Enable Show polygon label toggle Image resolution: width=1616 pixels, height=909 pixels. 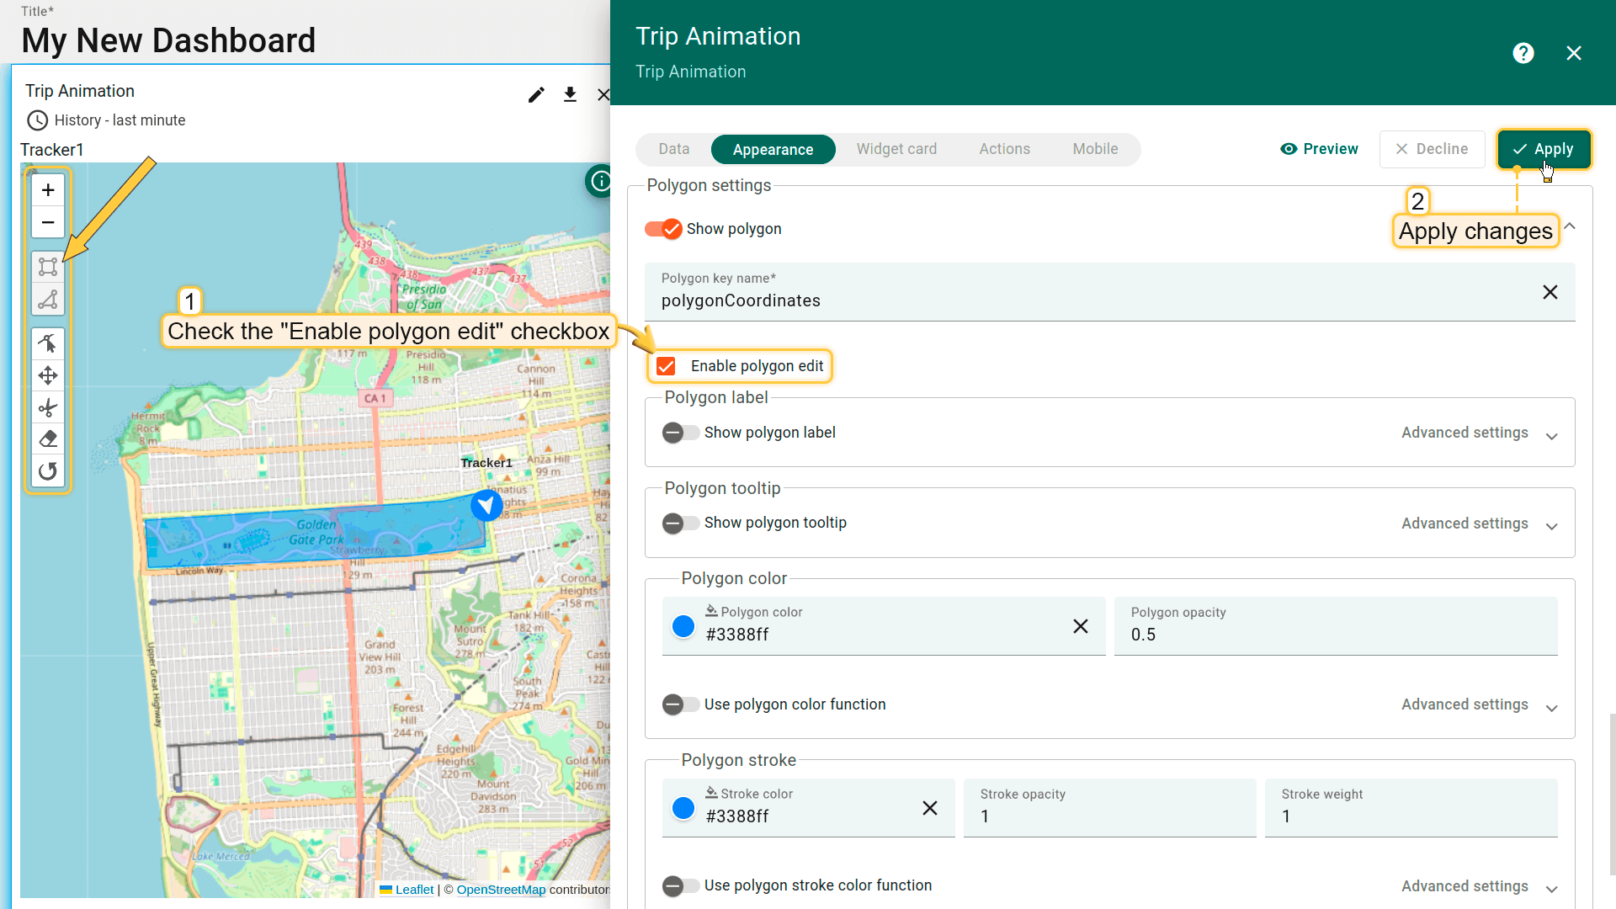point(680,433)
